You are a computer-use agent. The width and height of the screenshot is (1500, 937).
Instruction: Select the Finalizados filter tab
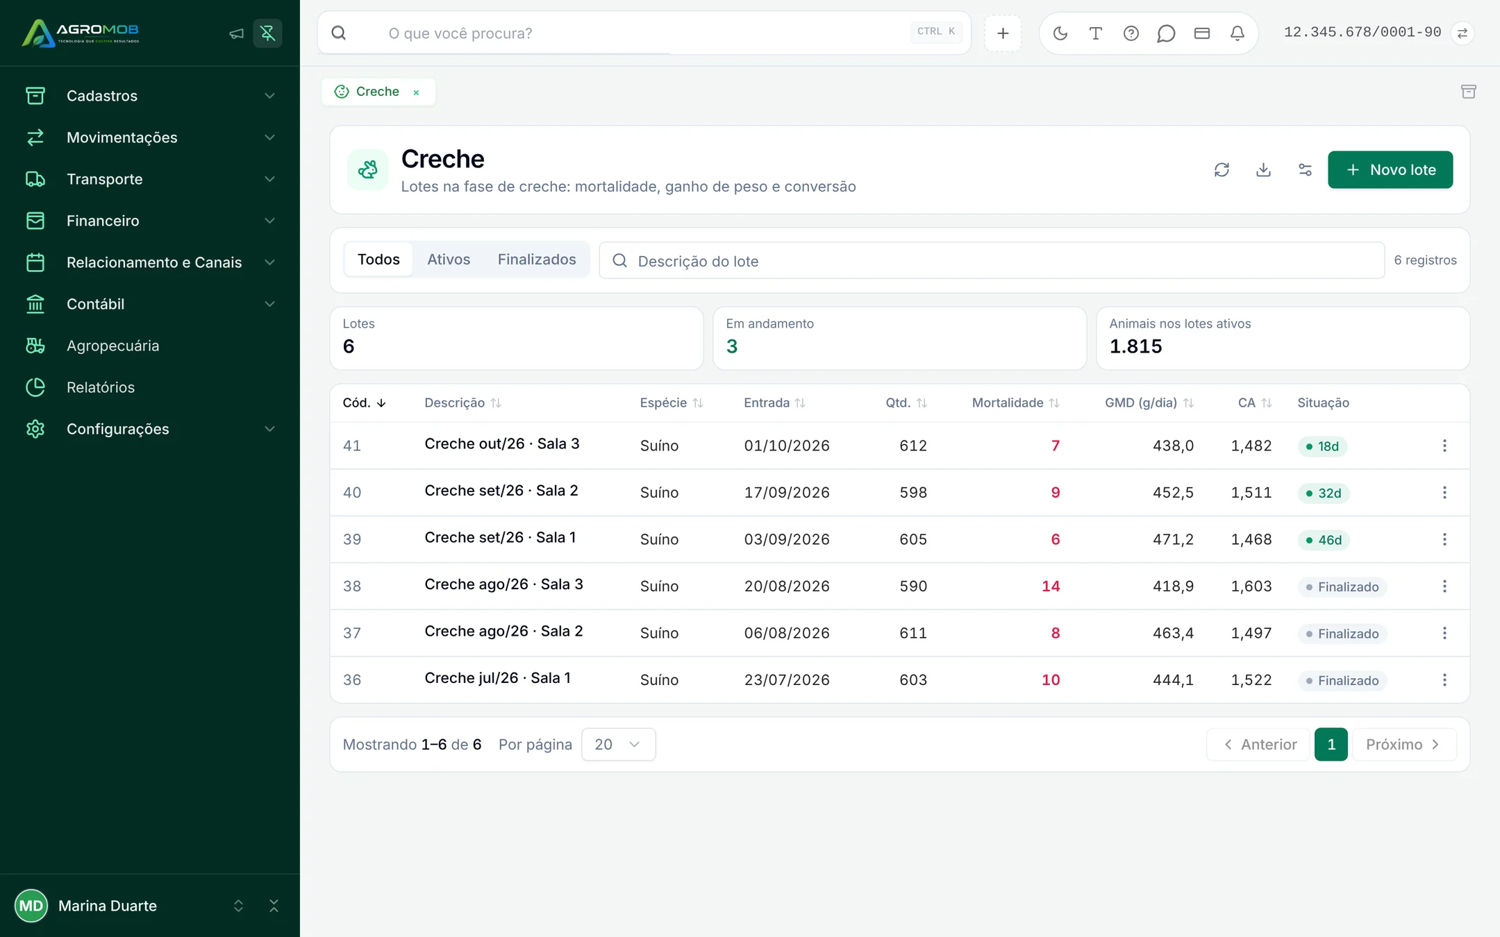tap(537, 260)
